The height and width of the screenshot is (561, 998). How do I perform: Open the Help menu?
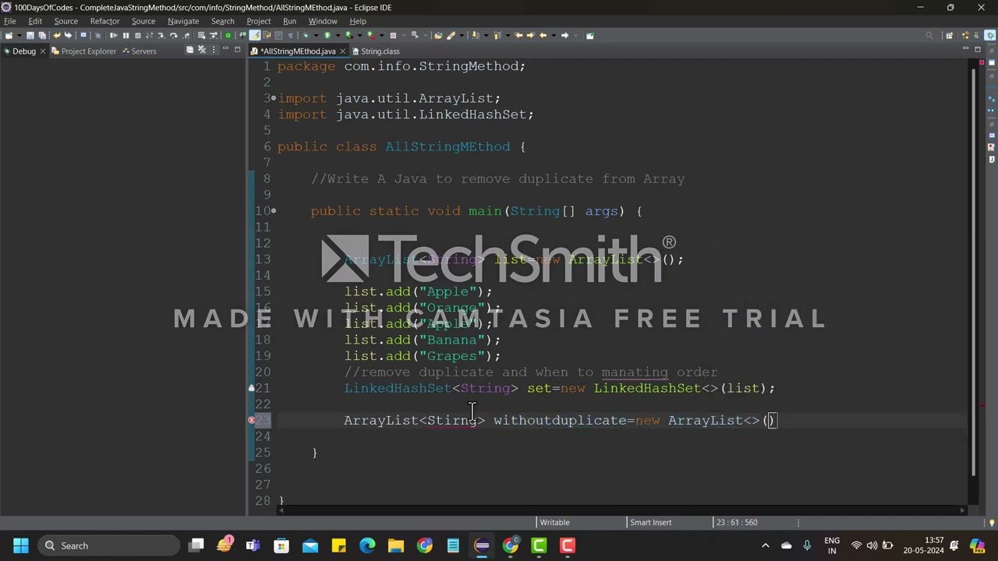click(358, 21)
